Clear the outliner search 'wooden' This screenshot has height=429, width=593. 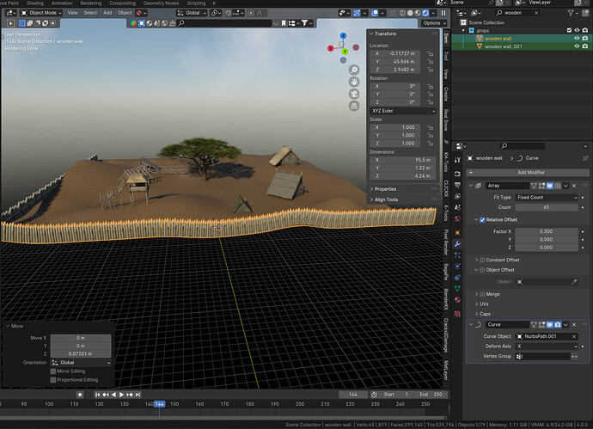point(536,13)
